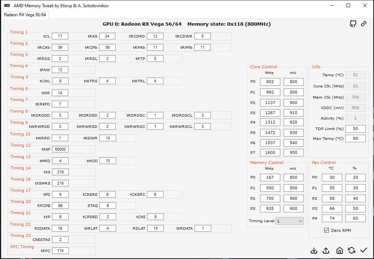Click the chain link icon

[x=364, y=23]
